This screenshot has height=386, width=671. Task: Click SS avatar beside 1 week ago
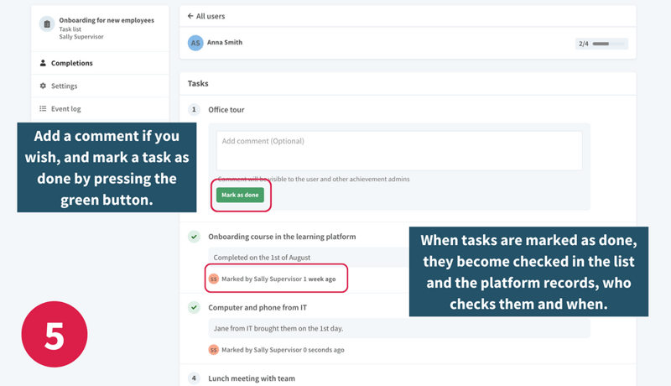pos(214,279)
